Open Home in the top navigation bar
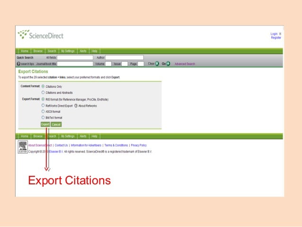The width and height of the screenshot is (302, 227). 25,51
